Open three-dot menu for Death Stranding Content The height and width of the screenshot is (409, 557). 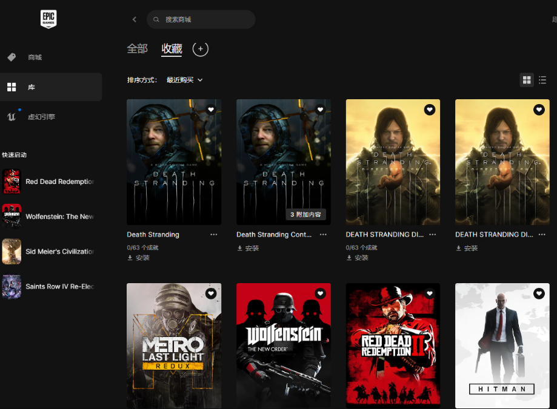(323, 235)
